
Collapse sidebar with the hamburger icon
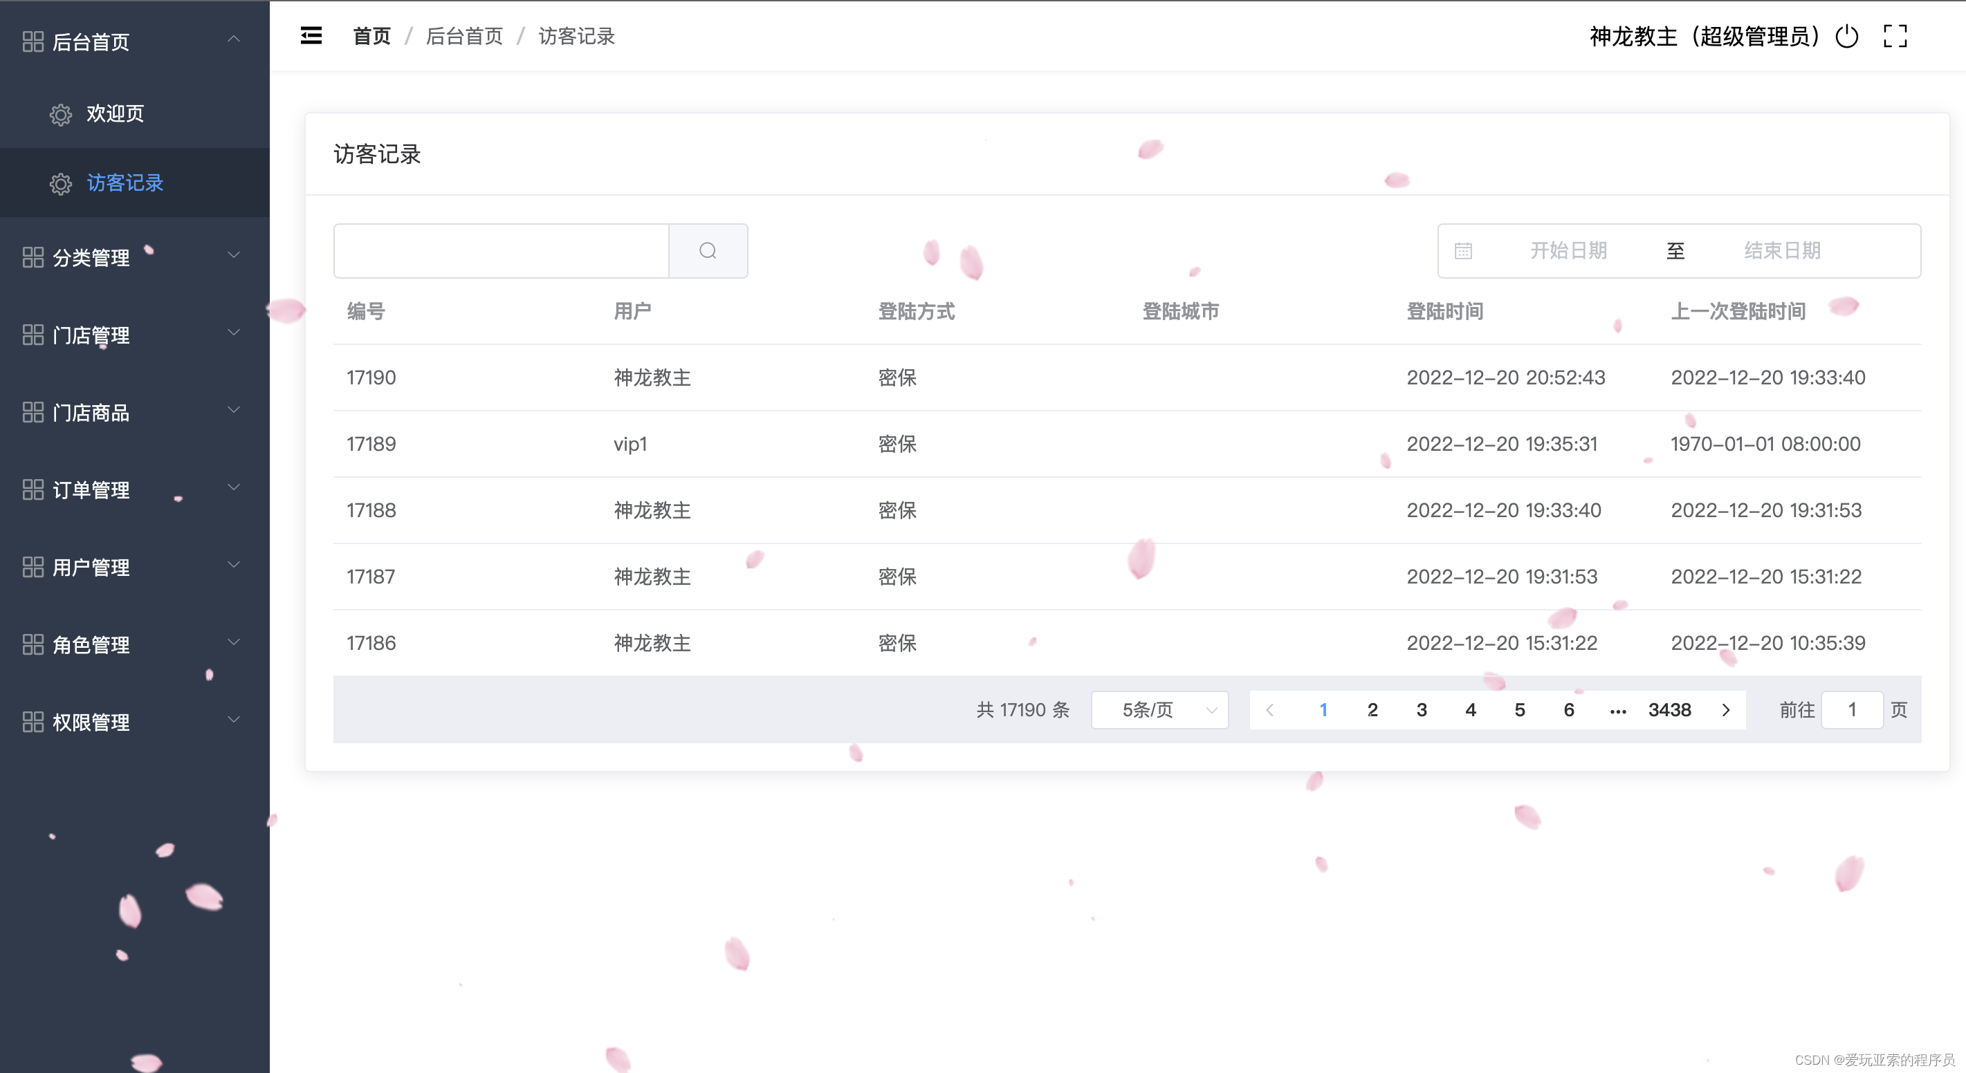coord(311,36)
